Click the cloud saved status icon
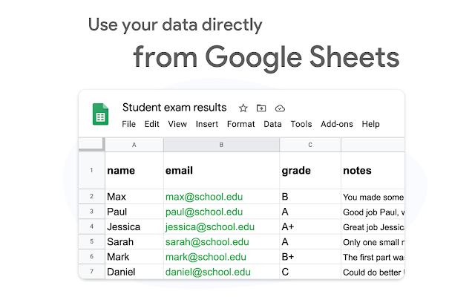The image size is (475, 297). pos(280,108)
